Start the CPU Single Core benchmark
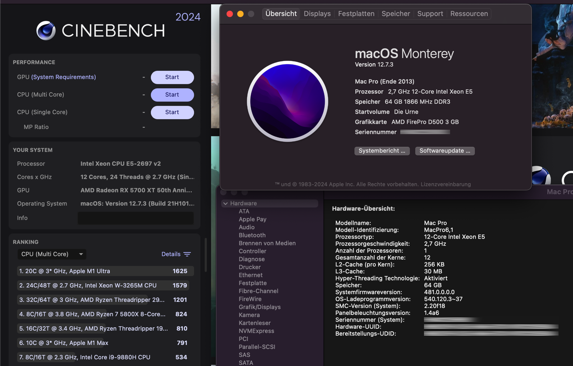The width and height of the screenshot is (573, 366). click(172, 112)
